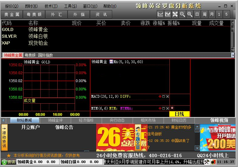Open the drawing tools pencil-ruler icon
Image resolution: width=238 pixels, height=167 pixels.
(x=175, y=14)
